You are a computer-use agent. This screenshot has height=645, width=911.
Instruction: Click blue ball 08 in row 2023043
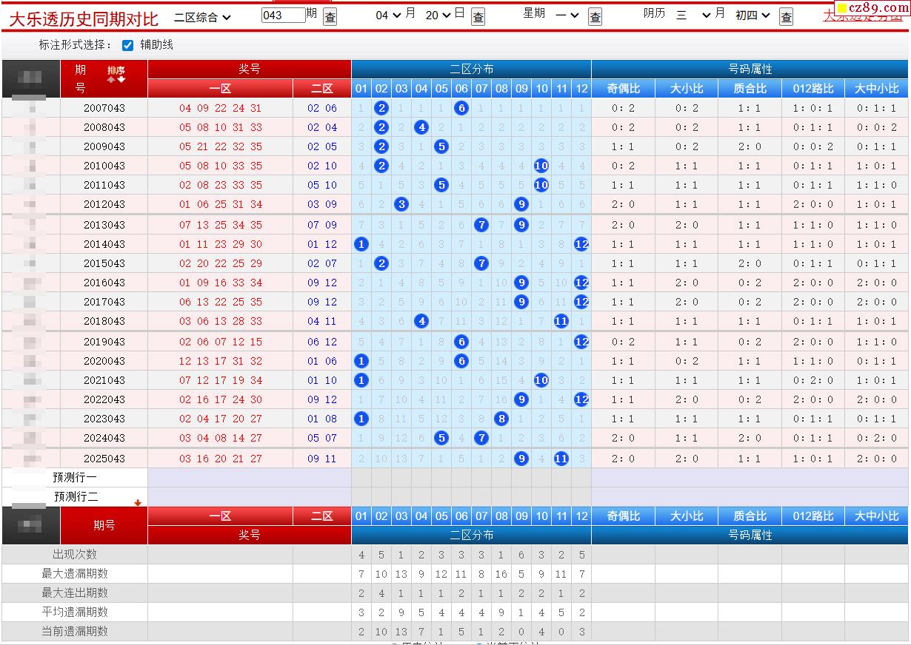tap(501, 419)
